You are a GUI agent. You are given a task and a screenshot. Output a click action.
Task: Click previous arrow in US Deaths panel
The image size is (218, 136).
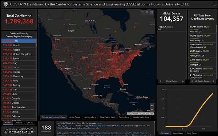click(192, 81)
